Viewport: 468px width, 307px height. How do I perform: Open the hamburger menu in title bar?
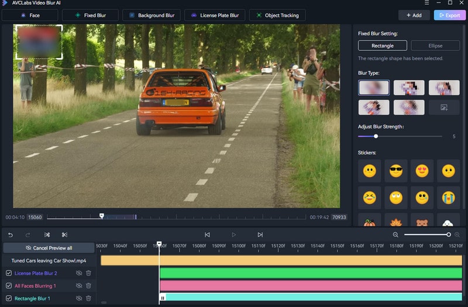coord(427,3)
